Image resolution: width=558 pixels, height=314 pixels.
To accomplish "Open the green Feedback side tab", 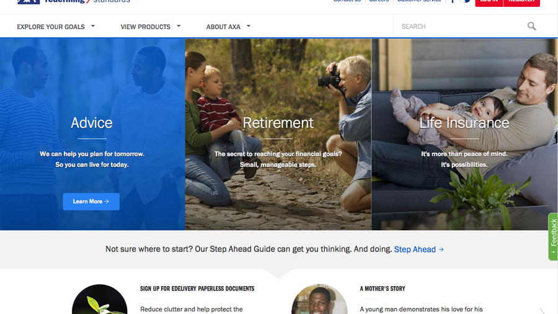I will [553, 237].
